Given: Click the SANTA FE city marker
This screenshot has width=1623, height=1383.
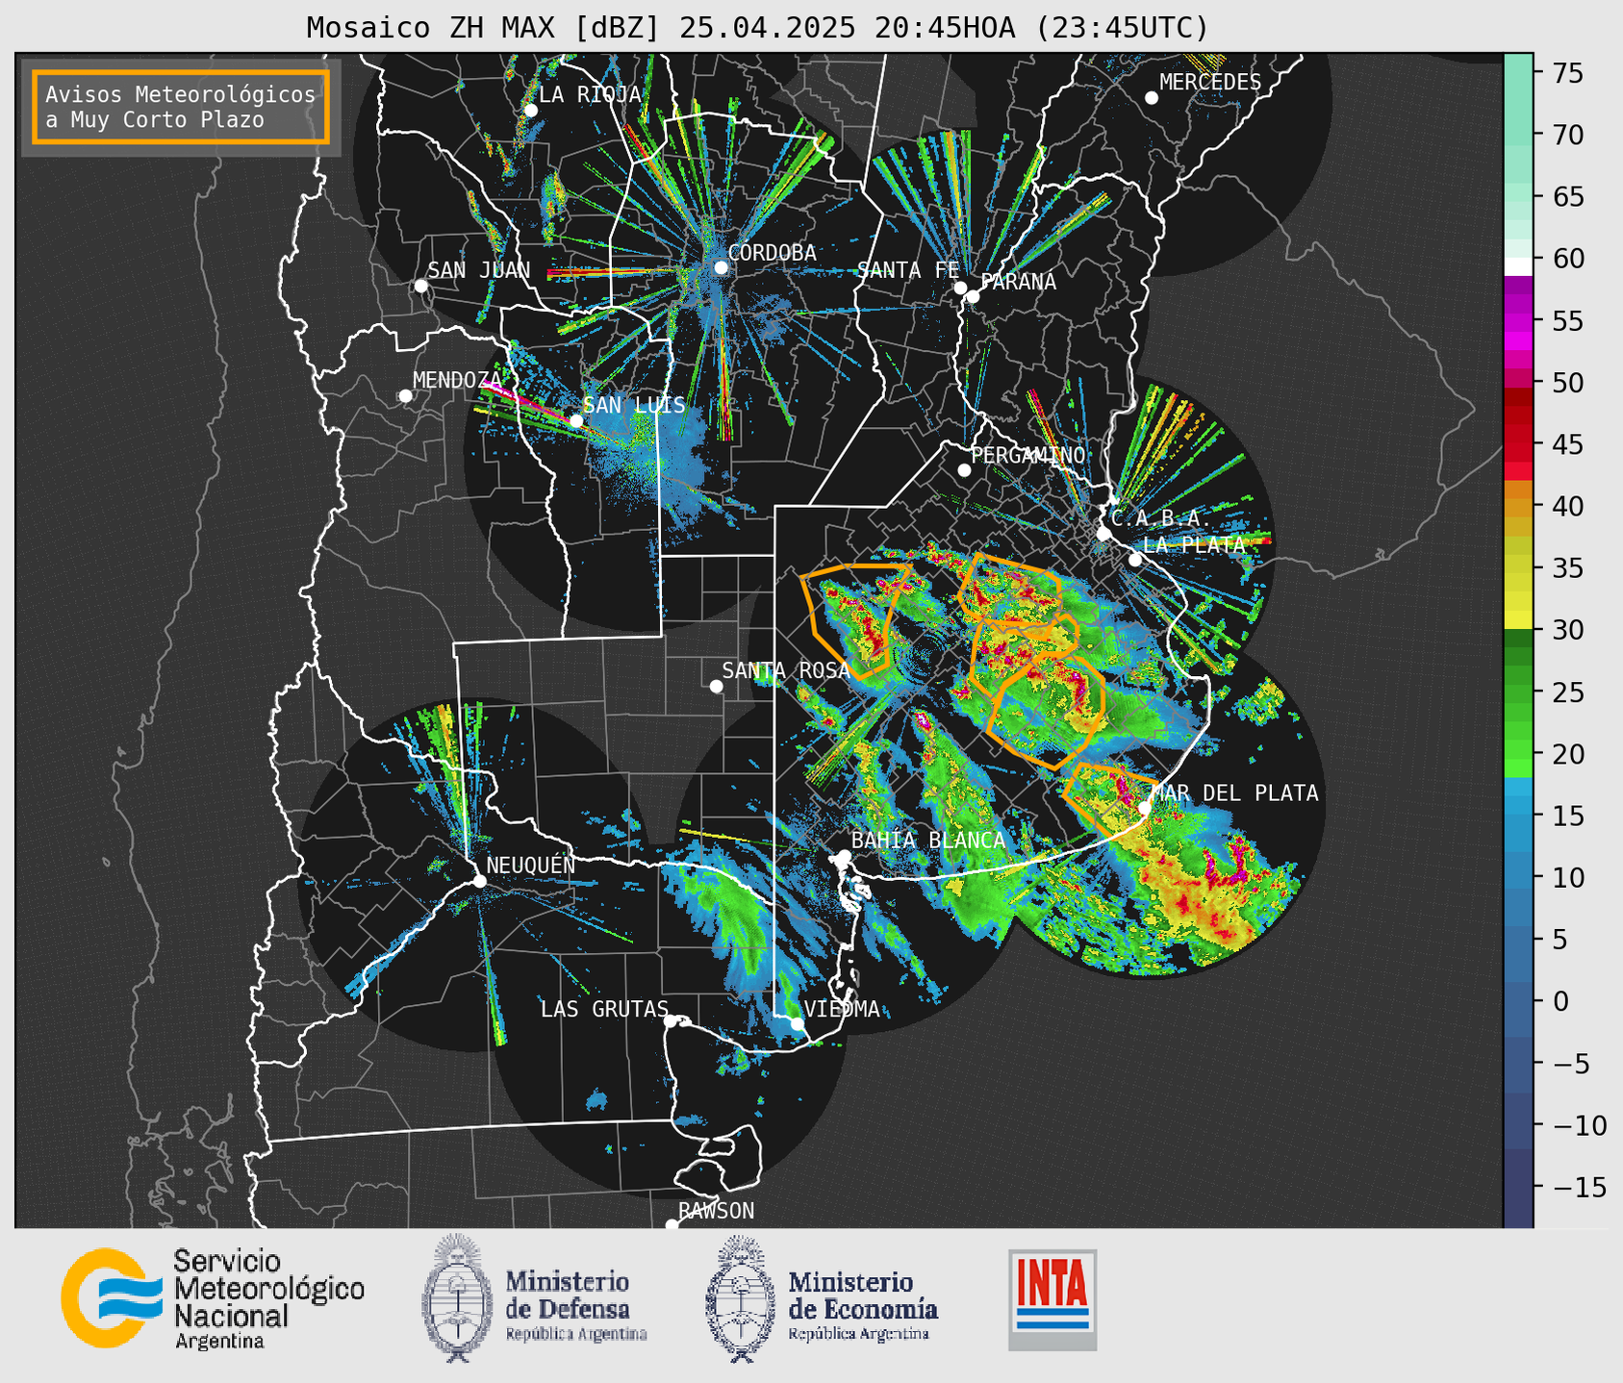Looking at the screenshot, I should (x=960, y=288).
